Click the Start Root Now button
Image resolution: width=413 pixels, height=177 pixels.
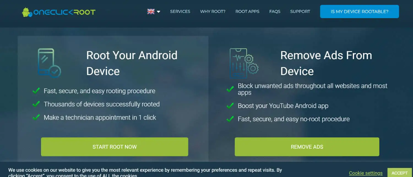coord(115,147)
